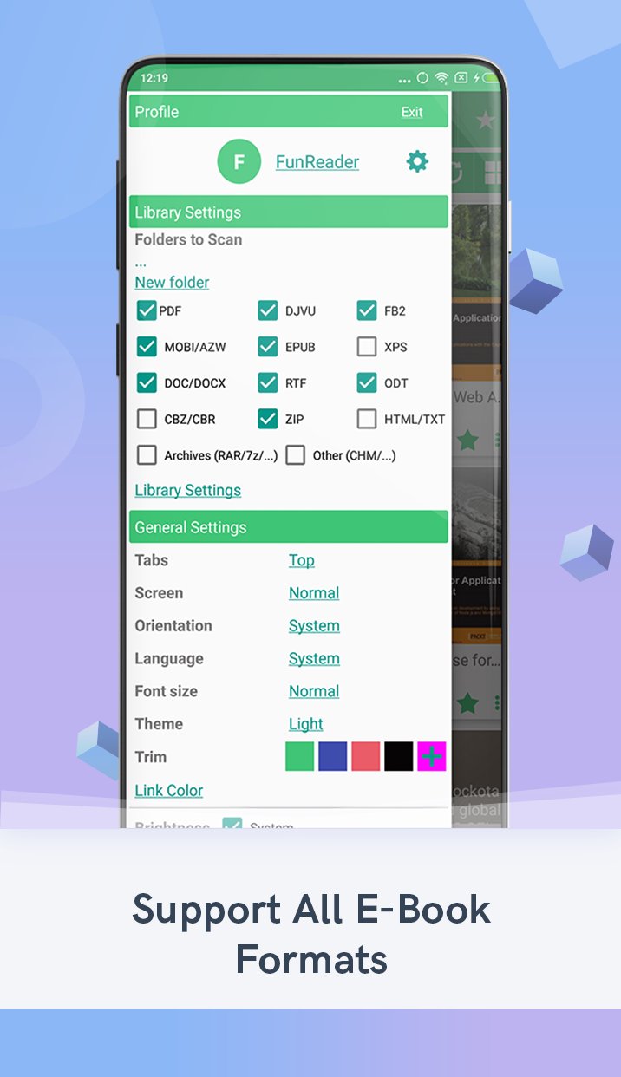Tap the General Settings section header
This screenshot has height=1077, width=621.
pyautogui.click(x=191, y=527)
